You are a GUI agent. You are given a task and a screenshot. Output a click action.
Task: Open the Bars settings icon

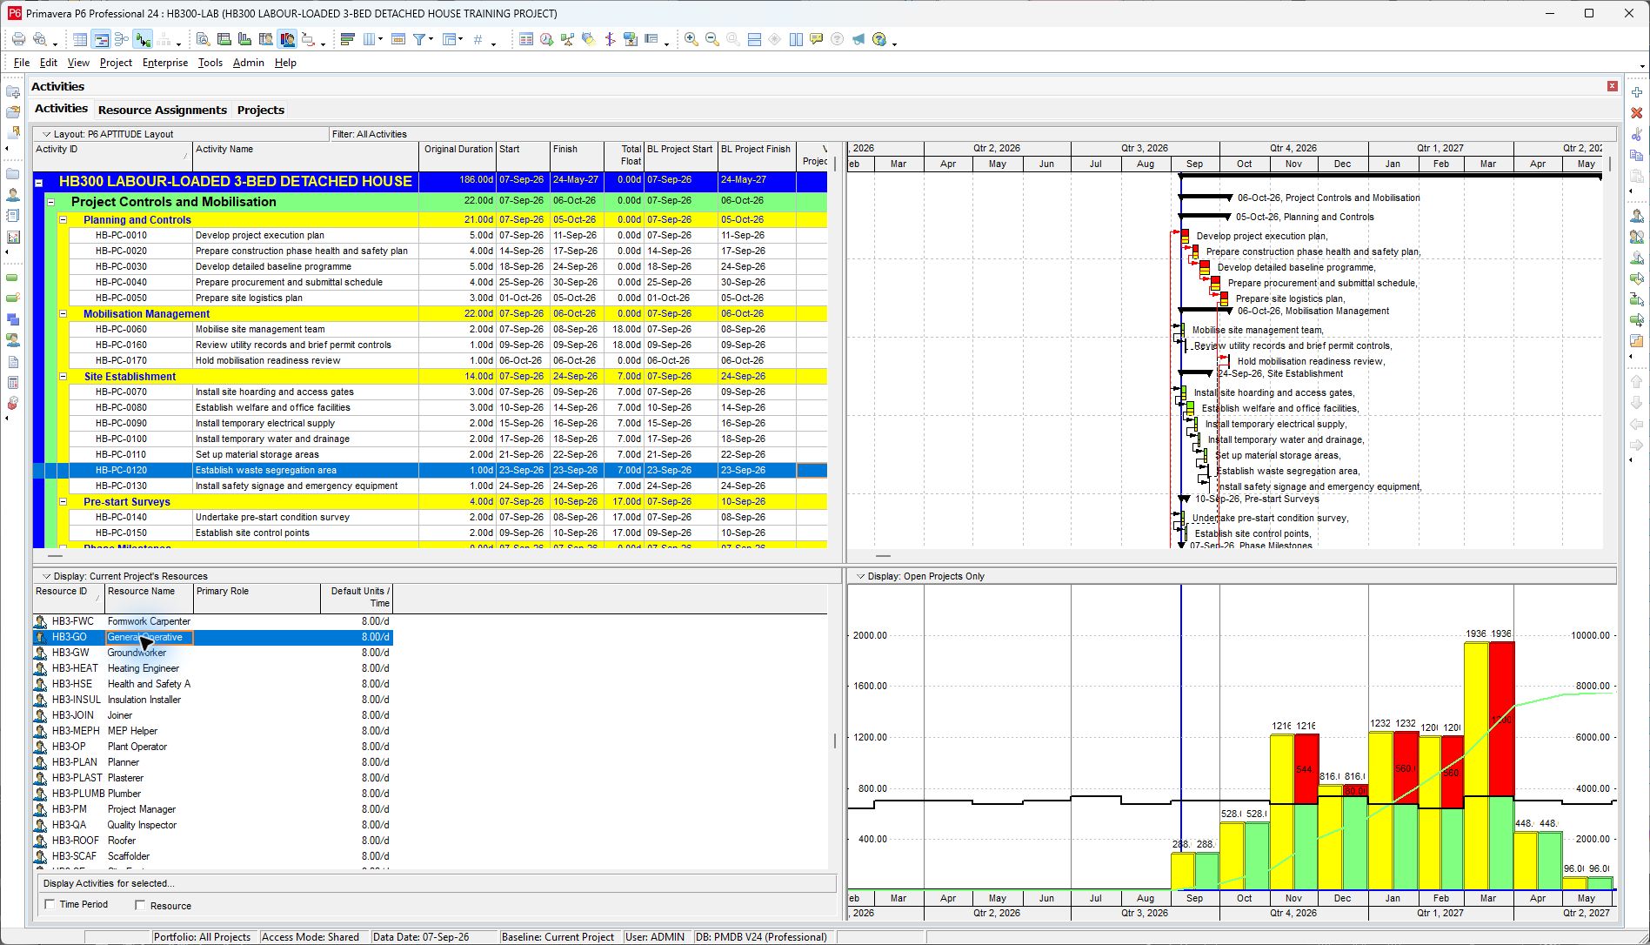coord(348,39)
